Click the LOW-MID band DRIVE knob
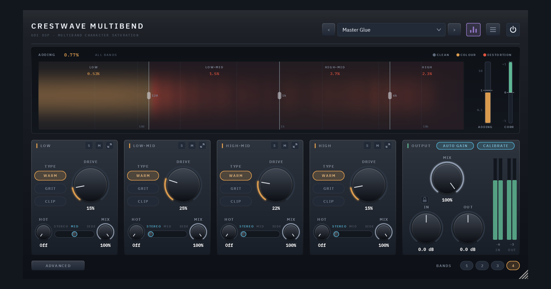551x289 pixels. [x=183, y=184]
